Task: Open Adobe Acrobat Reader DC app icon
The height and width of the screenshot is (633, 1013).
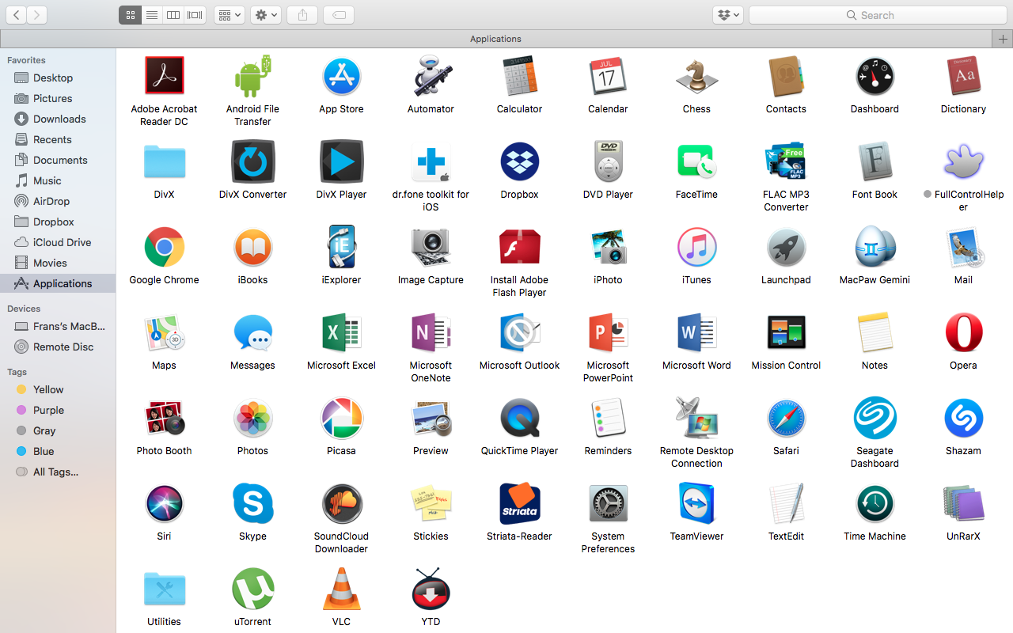Action: point(164,76)
